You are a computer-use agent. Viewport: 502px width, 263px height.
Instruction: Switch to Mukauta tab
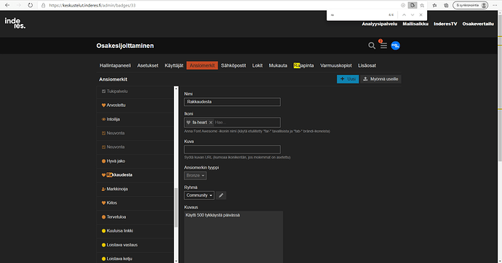(x=278, y=65)
